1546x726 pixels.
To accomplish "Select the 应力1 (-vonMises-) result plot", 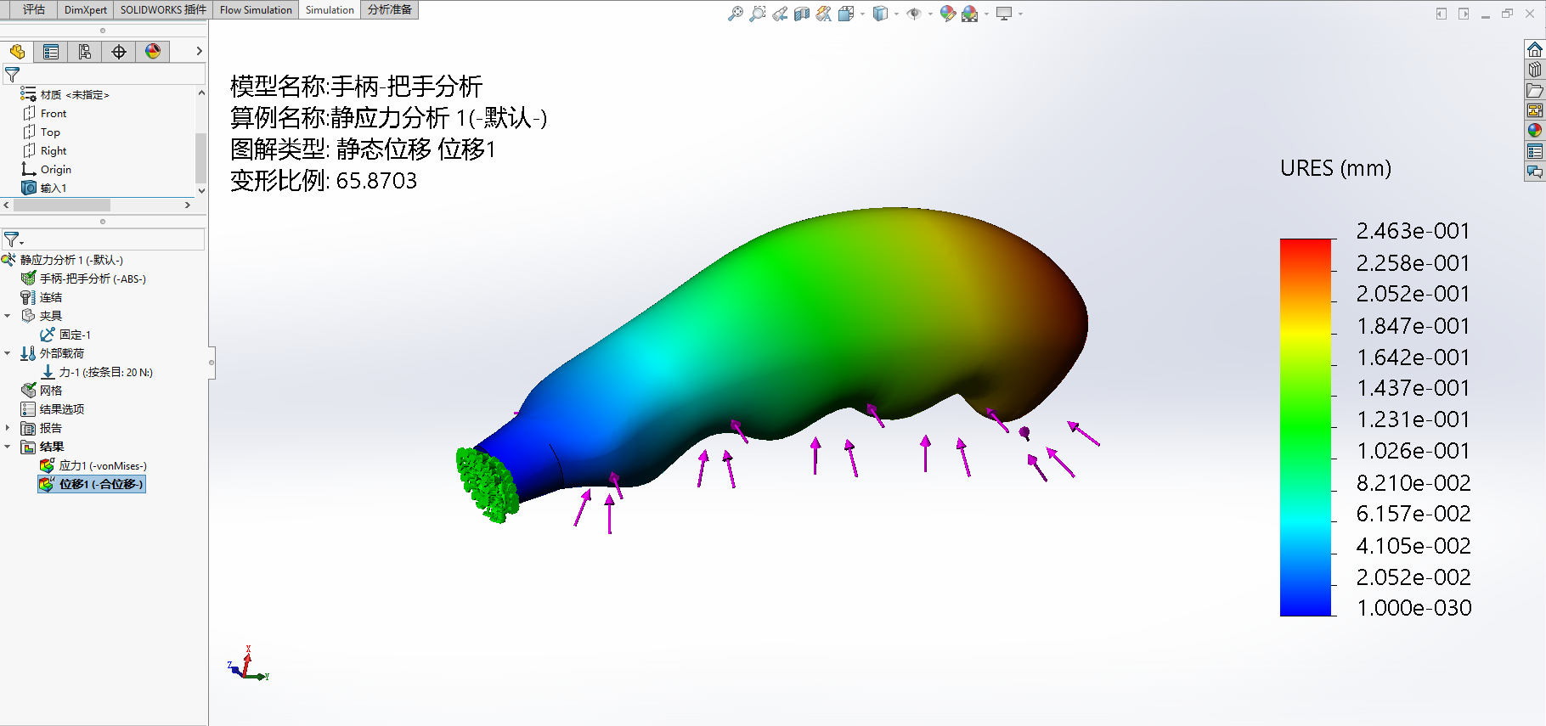I will click(93, 465).
